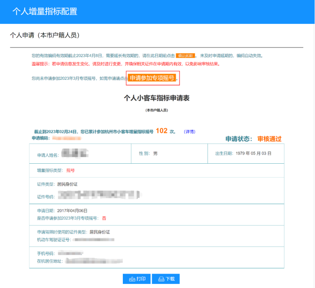Click the 申请日期 2017年04月06日 text
This screenshot has width=315, height=288.
coord(62,211)
